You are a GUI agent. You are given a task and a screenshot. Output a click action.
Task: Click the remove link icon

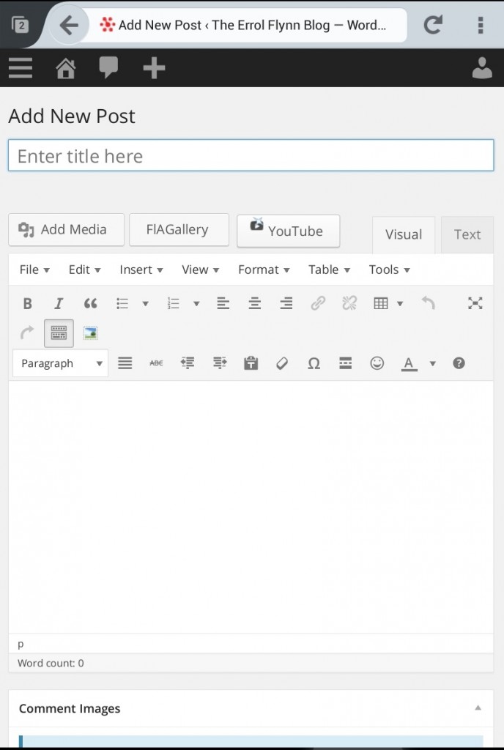[349, 303]
